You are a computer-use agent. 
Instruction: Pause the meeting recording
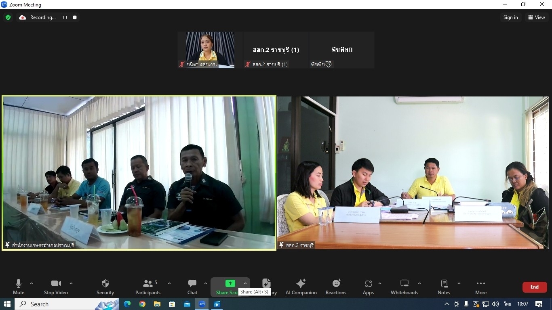65,17
